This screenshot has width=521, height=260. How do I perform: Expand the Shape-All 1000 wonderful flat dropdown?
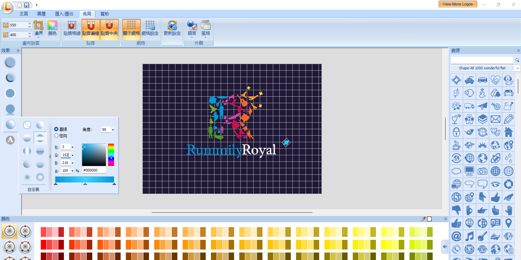[x=517, y=68]
